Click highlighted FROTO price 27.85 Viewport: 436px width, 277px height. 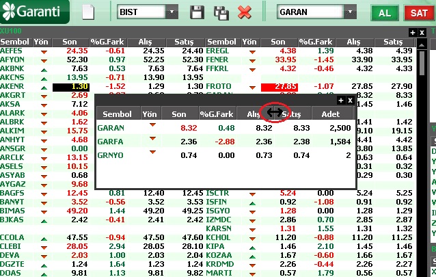tap(280, 87)
